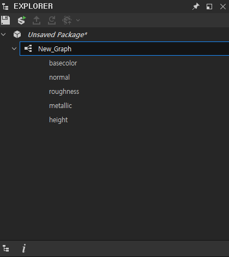Select the height output
229x257 pixels.
(58, 120)
